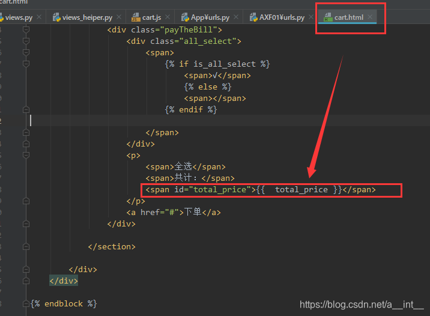Click the Python file icon of views_heiper.py
430x316 pixels.
tap(56, 17)
